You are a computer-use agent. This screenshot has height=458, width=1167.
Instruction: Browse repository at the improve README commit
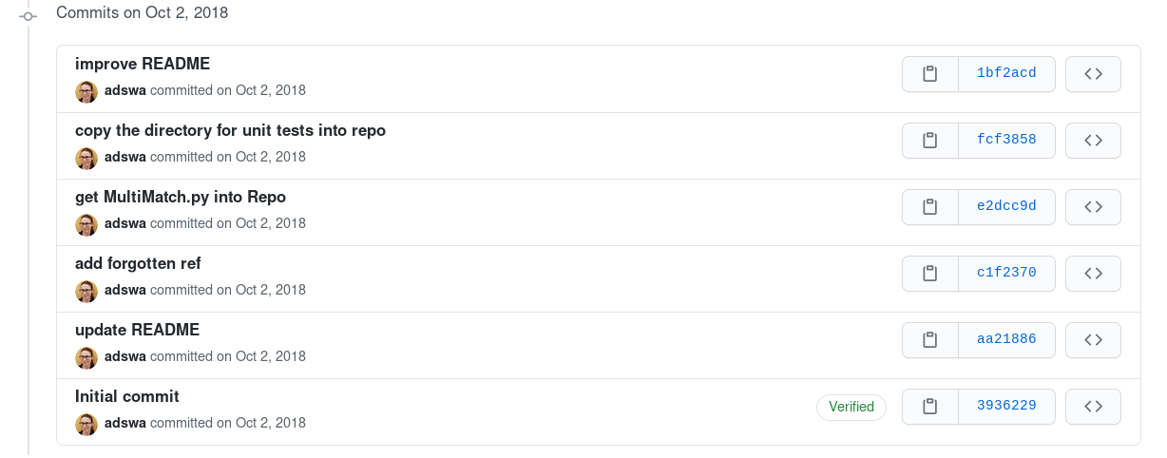tap(1093, 74)
